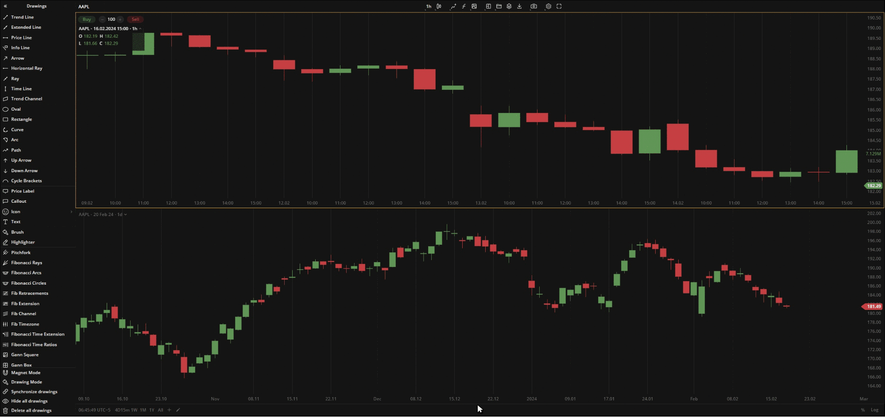Toggle Hide all drawings
Image resolution: width=885 pixels, height=417 pixels.
[29, 402]
